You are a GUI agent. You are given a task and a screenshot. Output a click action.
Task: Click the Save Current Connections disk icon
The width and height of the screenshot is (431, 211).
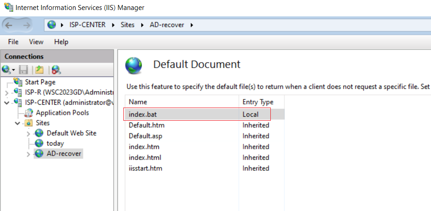pyautogui.click(x=23, y=70)
